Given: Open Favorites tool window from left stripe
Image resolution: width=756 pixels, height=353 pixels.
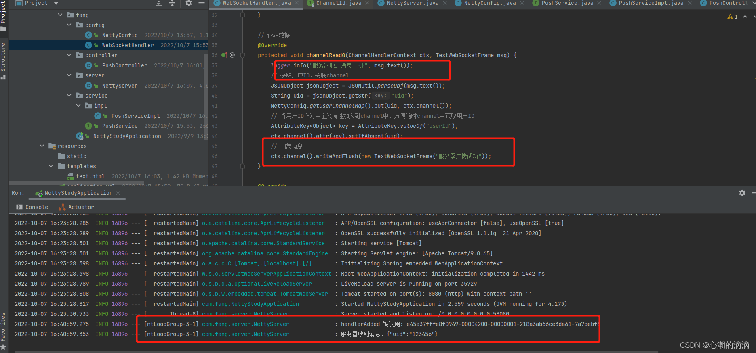Looking at the screenshot, I should point(3,331).
